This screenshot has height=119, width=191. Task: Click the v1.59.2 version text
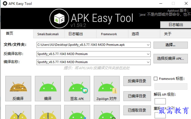[x=78, y=25]
